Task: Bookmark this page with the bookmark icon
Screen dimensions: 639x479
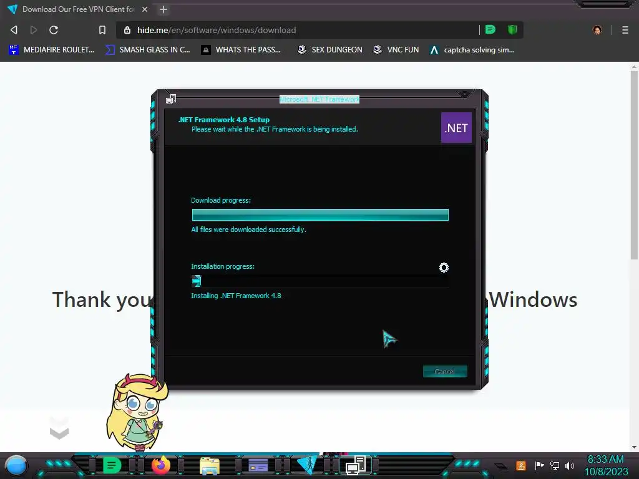Action: point(102,30)
